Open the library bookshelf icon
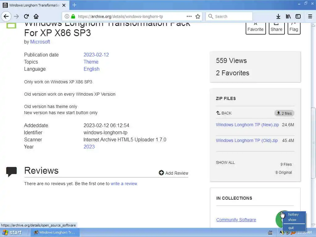This screenshot has height=237, width=316. [x=288, y=16]
